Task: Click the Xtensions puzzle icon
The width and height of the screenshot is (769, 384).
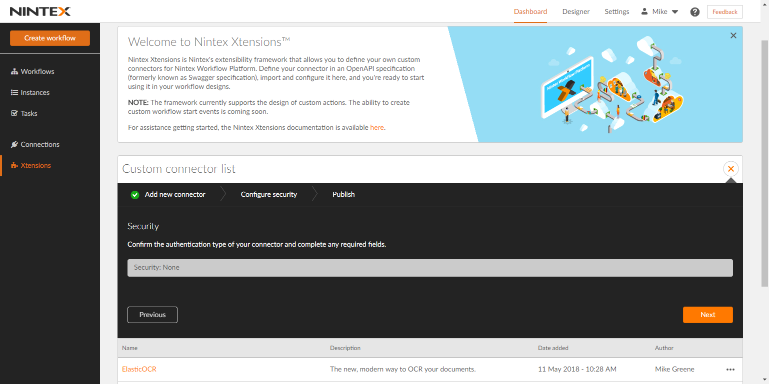Action: coord(14,165)
